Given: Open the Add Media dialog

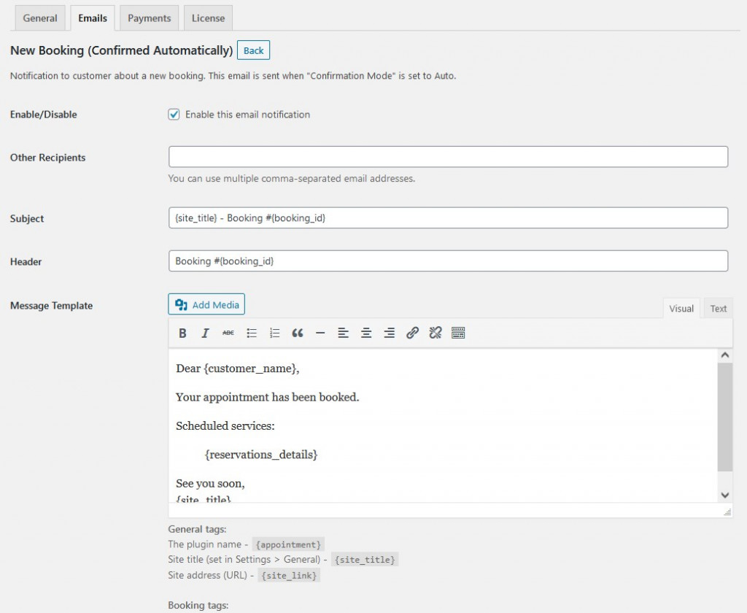Looking at the screenshot, I should click(x=206, y=304).
